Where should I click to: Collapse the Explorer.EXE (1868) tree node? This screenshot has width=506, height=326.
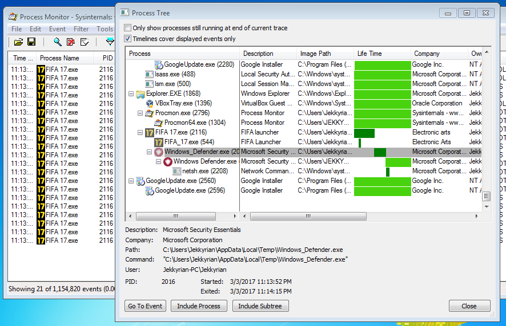[x=131, y=93]
